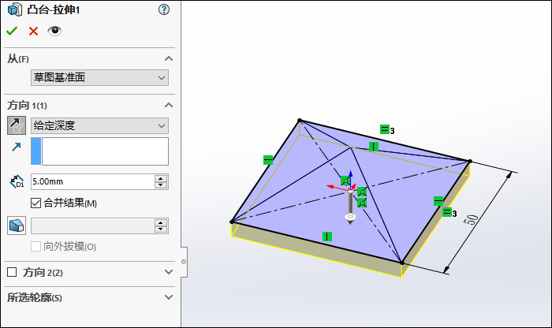Click the D1 depth icon
This screenshot has width=552, height=328.
click(17, 181)
